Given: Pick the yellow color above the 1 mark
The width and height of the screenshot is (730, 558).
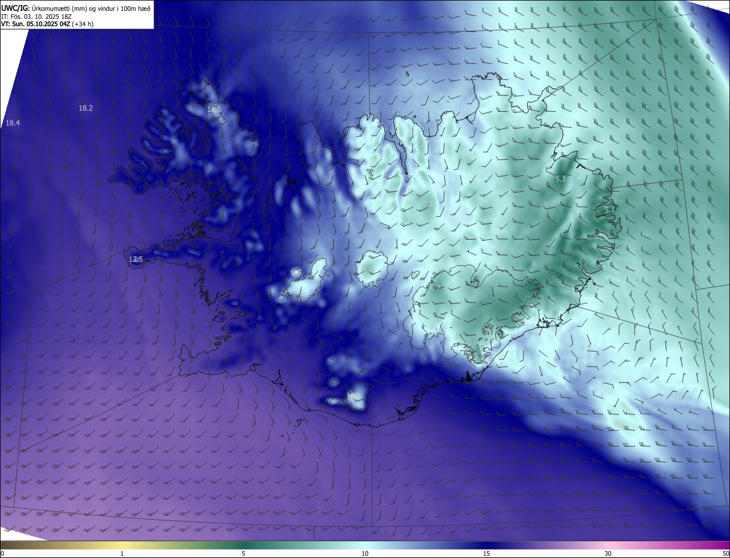Looking at the screenshot, I should [122, 545].
